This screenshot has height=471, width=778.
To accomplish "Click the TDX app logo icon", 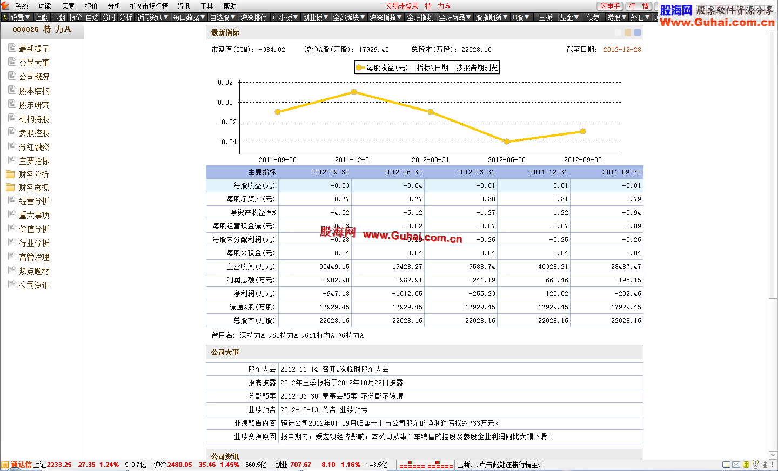I will 5,5.
